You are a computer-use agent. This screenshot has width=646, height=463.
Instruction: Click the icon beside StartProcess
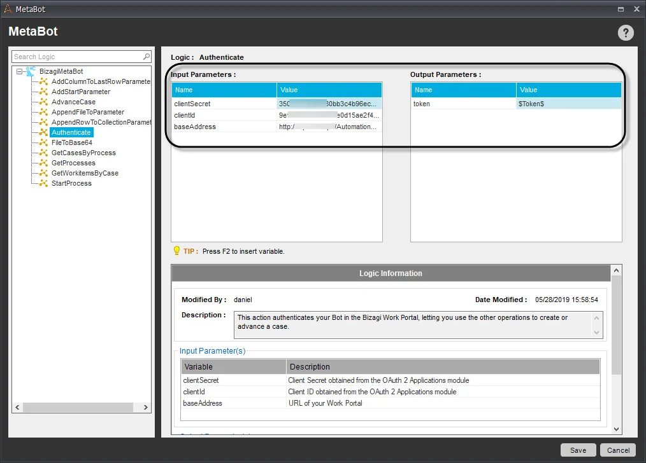click(43, 183)
